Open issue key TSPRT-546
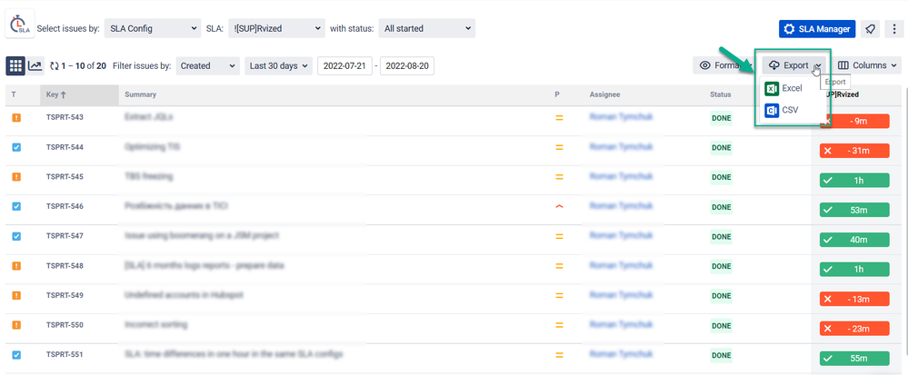The height and width of the screenshot is (375, 908). click(x=65, y=206)
